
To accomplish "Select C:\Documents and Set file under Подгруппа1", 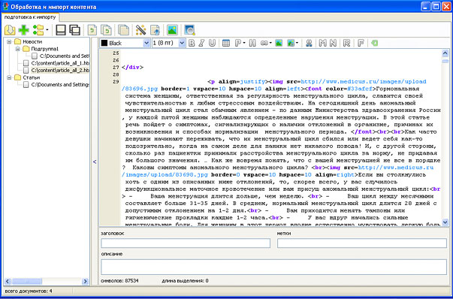I will [x=65, y=56].
